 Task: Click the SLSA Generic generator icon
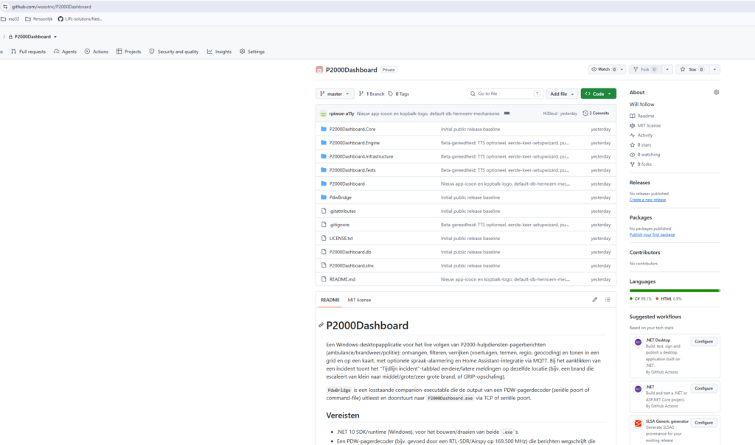pos(638,424)
